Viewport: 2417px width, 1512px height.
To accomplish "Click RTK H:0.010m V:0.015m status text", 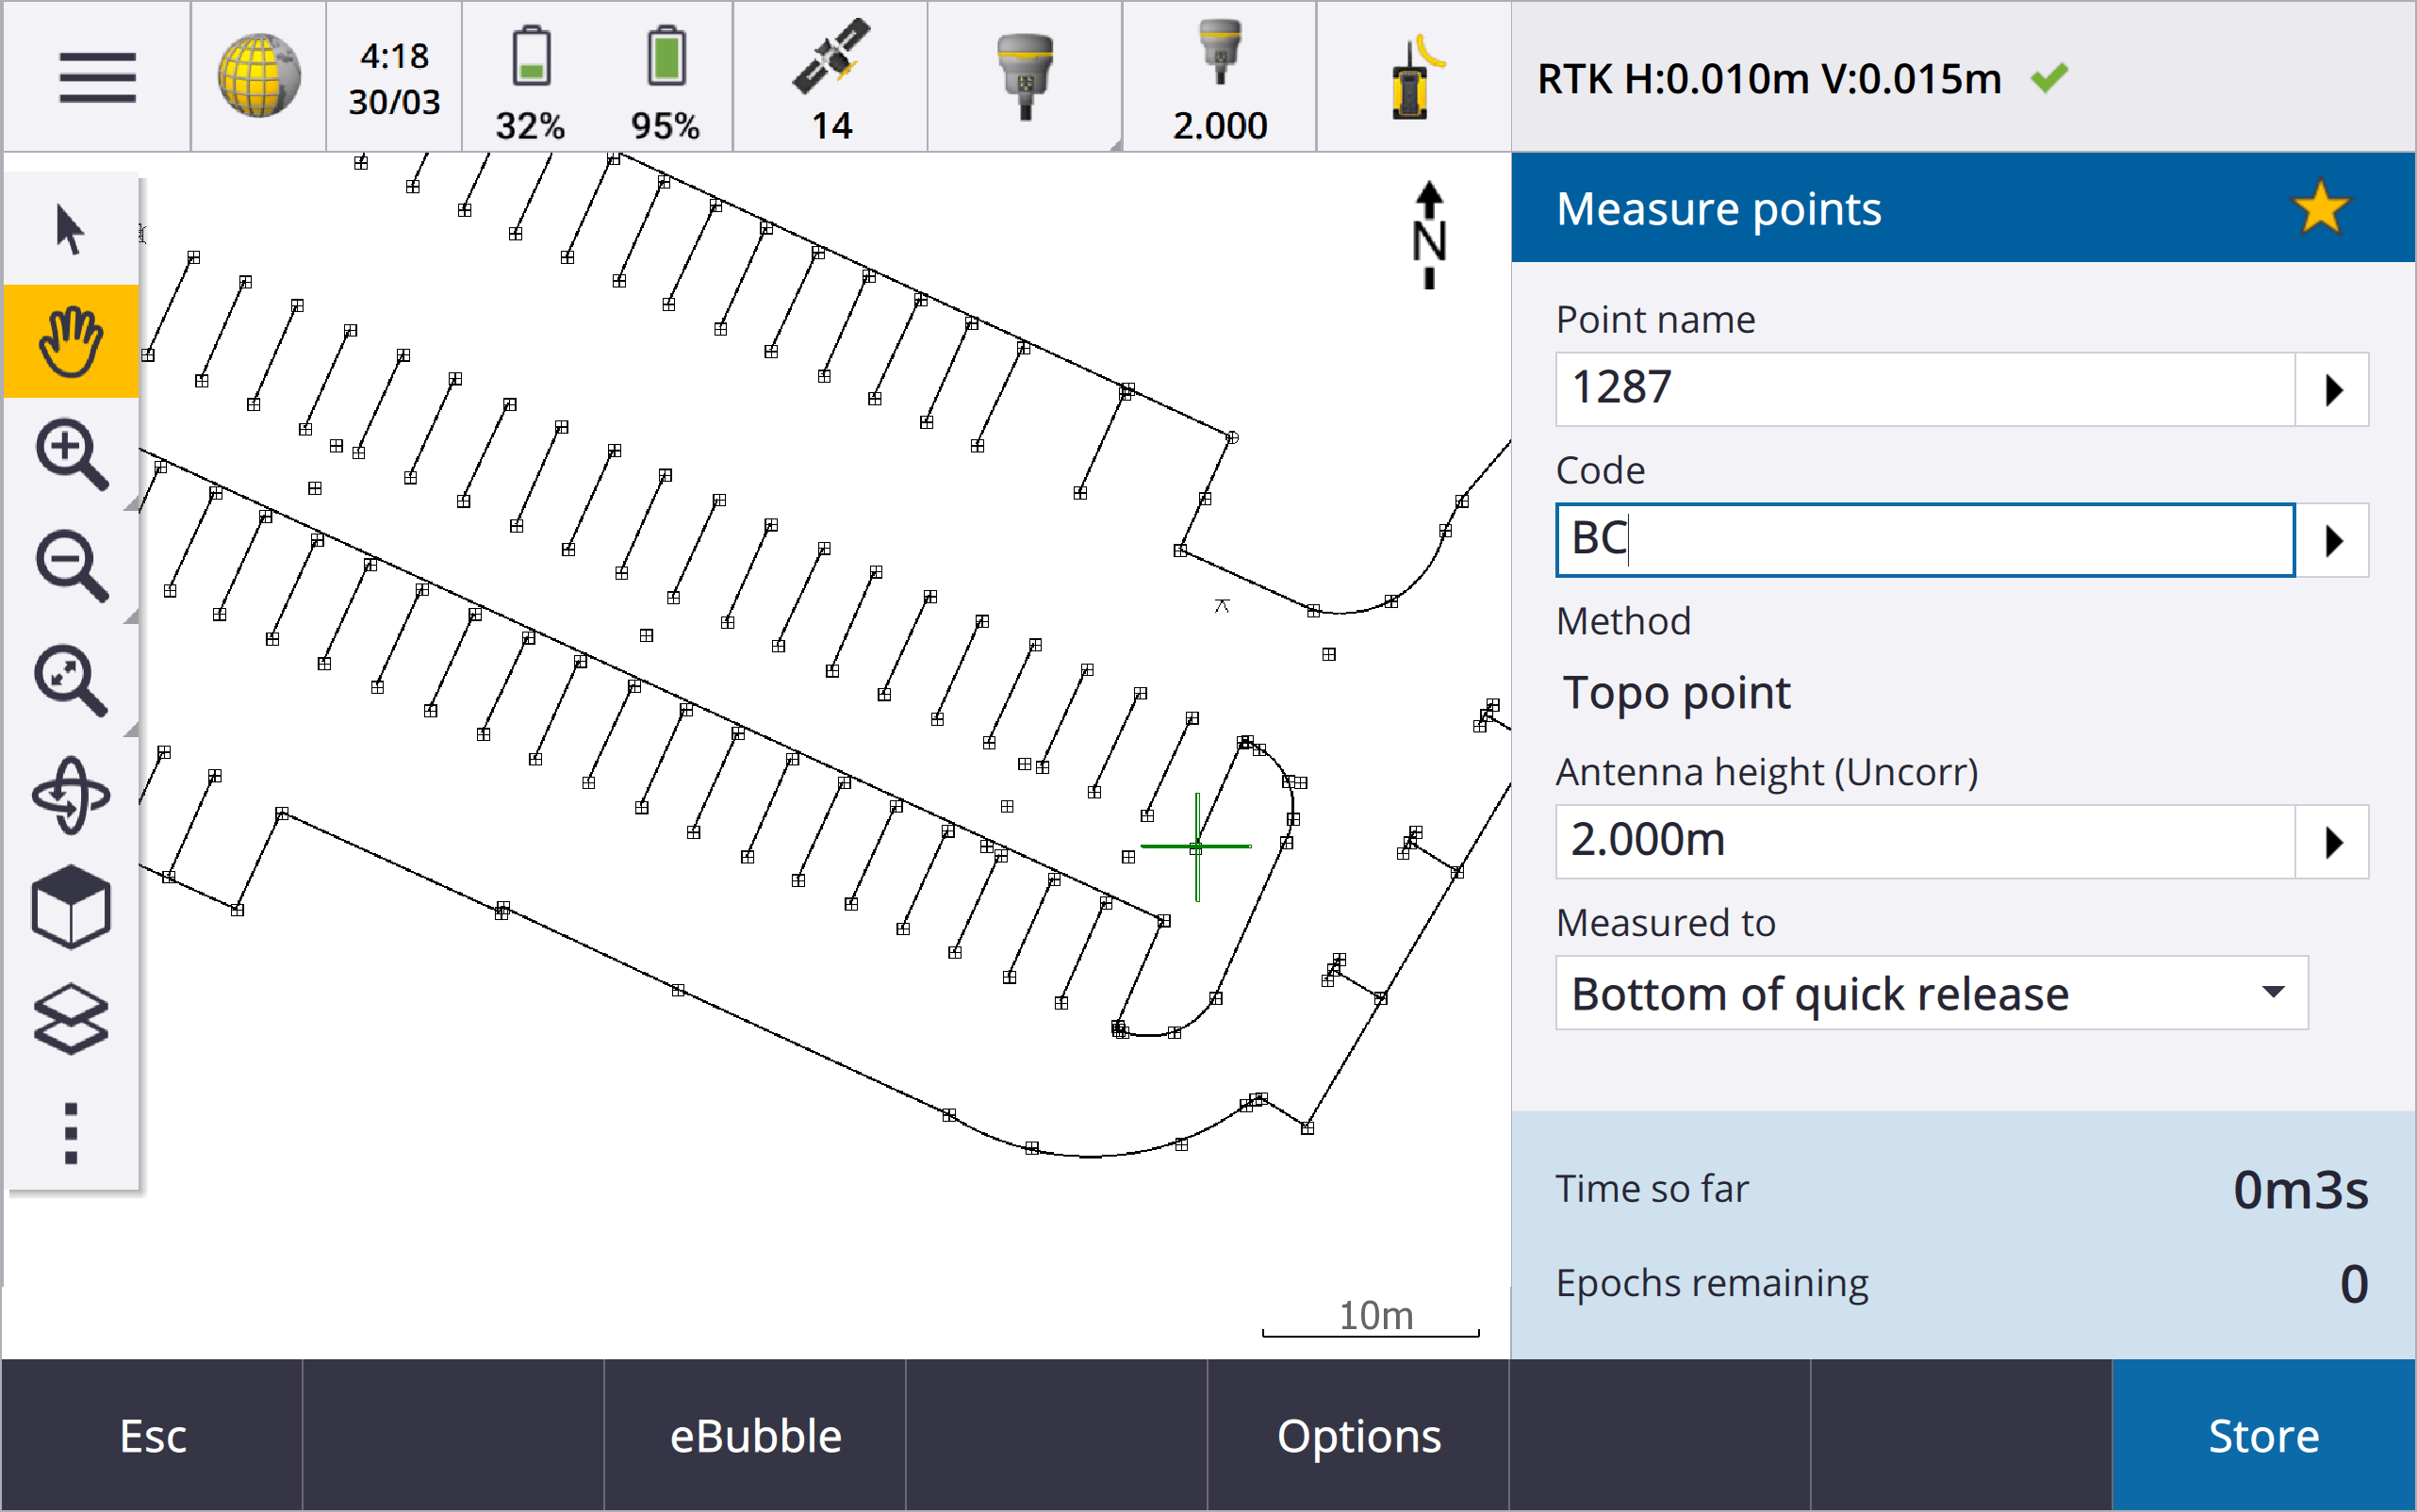I will pos(1769,78).
